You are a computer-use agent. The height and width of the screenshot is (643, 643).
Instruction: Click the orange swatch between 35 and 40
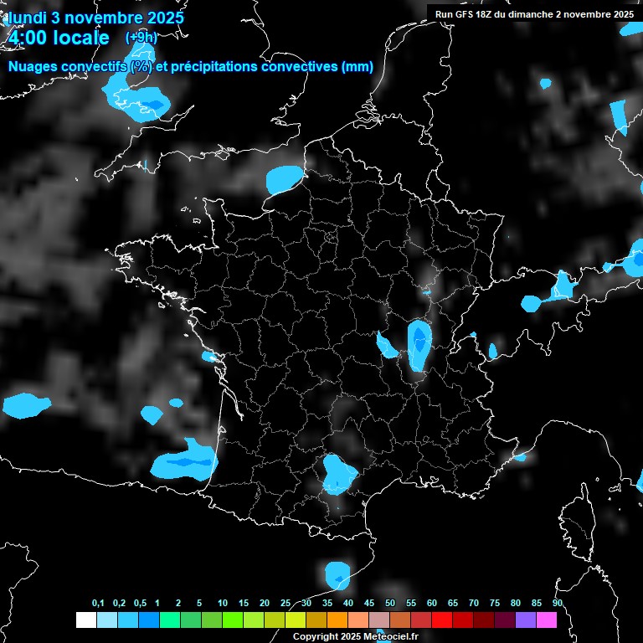point(337,620)
